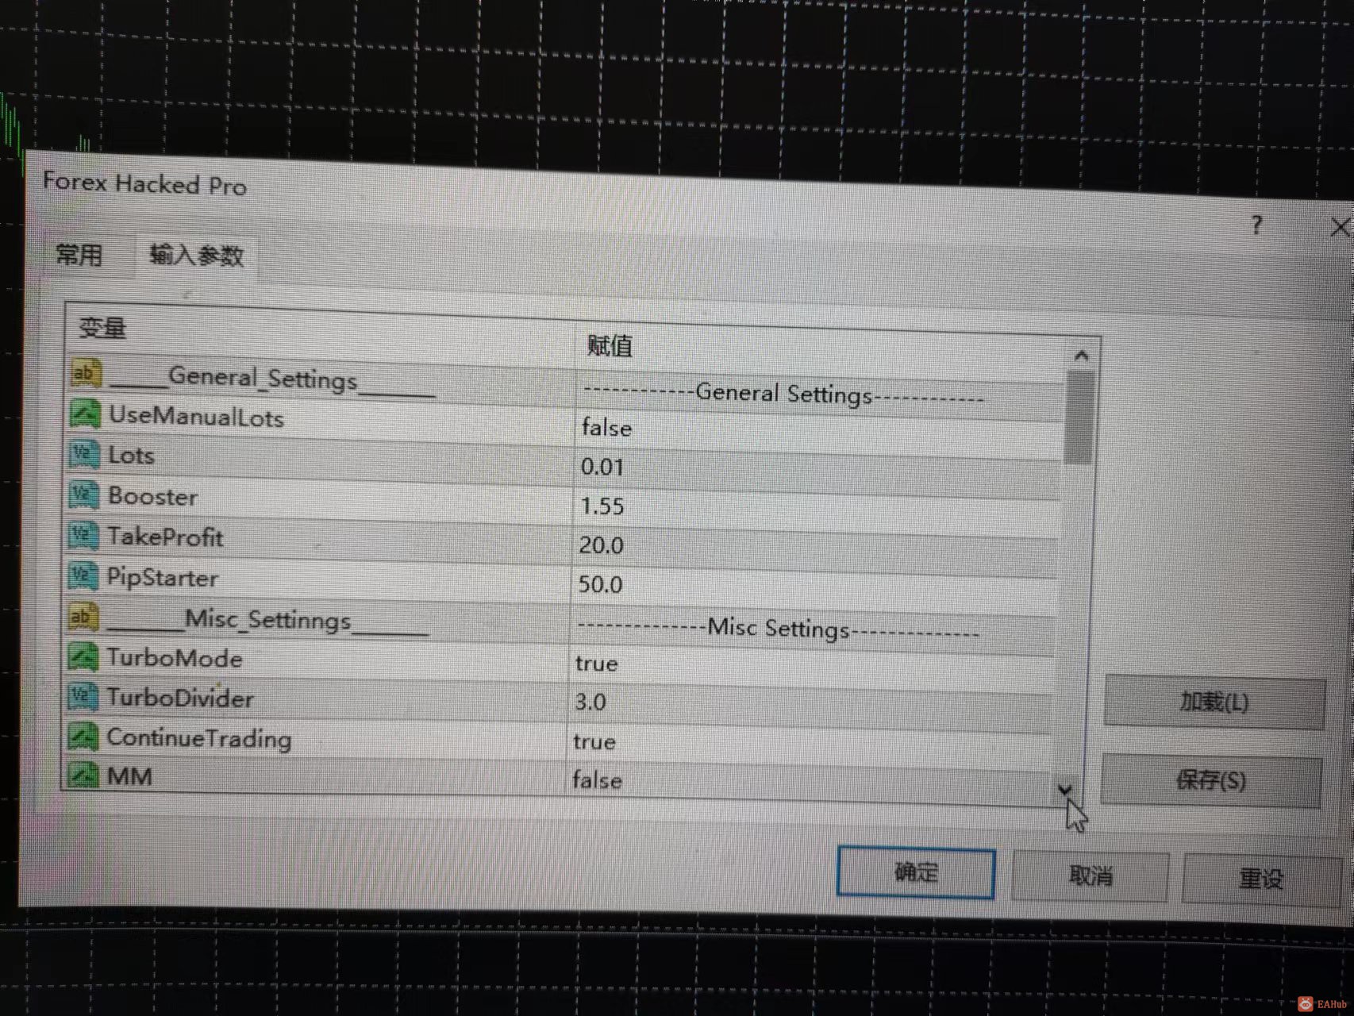The height and width of the screenshot is (1016, 1354).
Task: Switch to the 常用 tab
Action: pos(79,255)
